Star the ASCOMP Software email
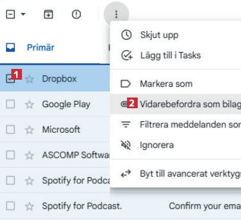This screenshot has height=220, width=241. click(30, 155)
